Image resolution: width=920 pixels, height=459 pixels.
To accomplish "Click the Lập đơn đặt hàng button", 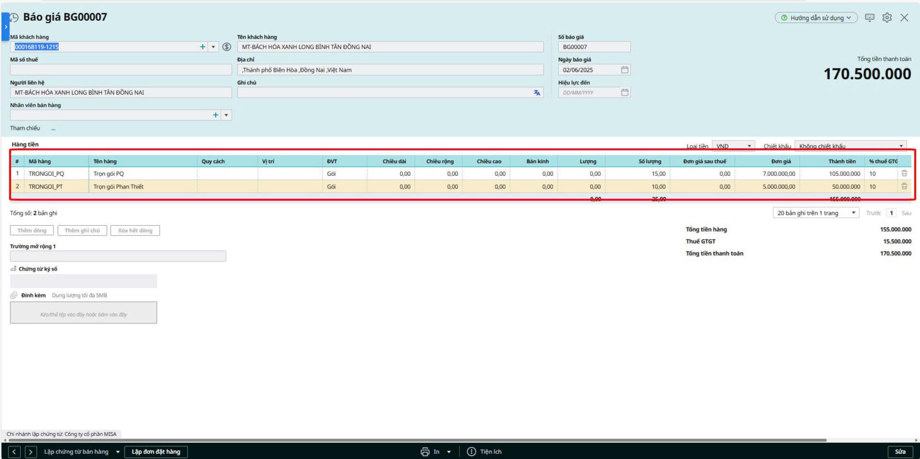I will [x=156, y=452].
